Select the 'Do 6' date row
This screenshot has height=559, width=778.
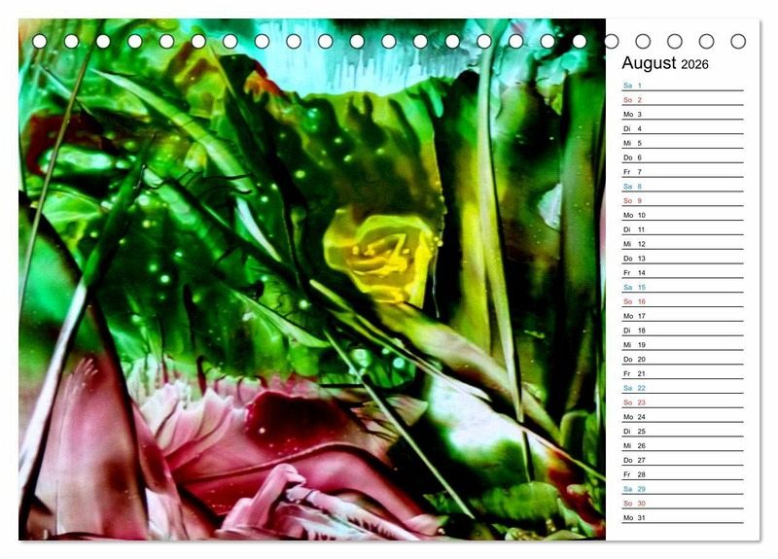point(683,157)
